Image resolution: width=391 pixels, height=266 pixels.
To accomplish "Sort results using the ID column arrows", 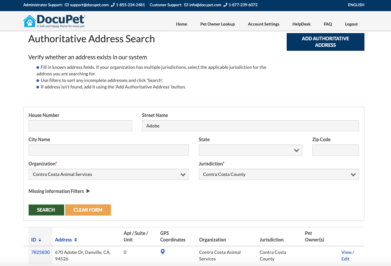I will pos(40,239).
